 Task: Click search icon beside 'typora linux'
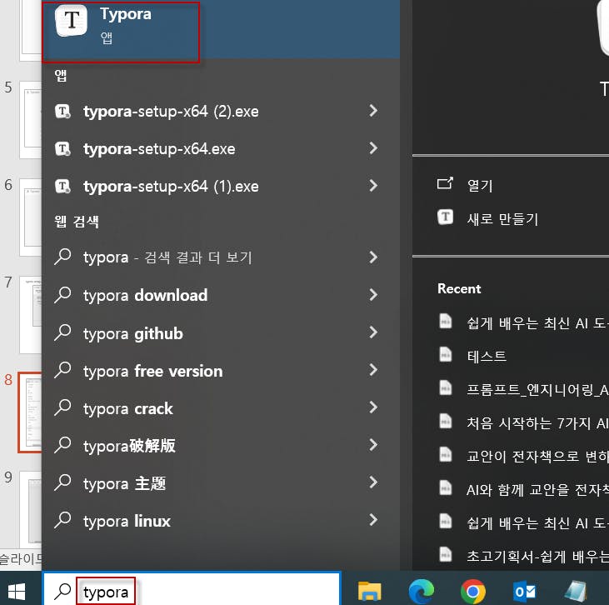[62, 520]
